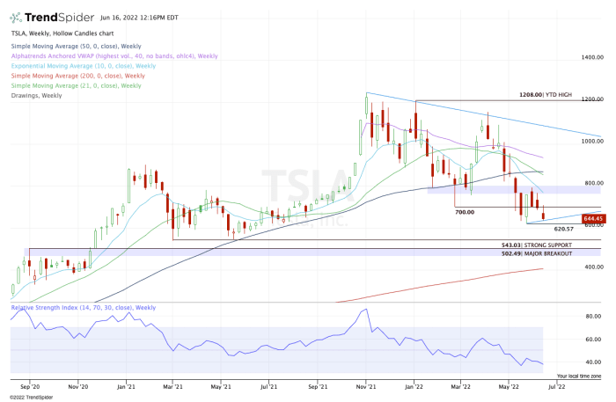Click the 400.00 price axis label
This screenshot has height=402, width=616.
pos(594,267)
